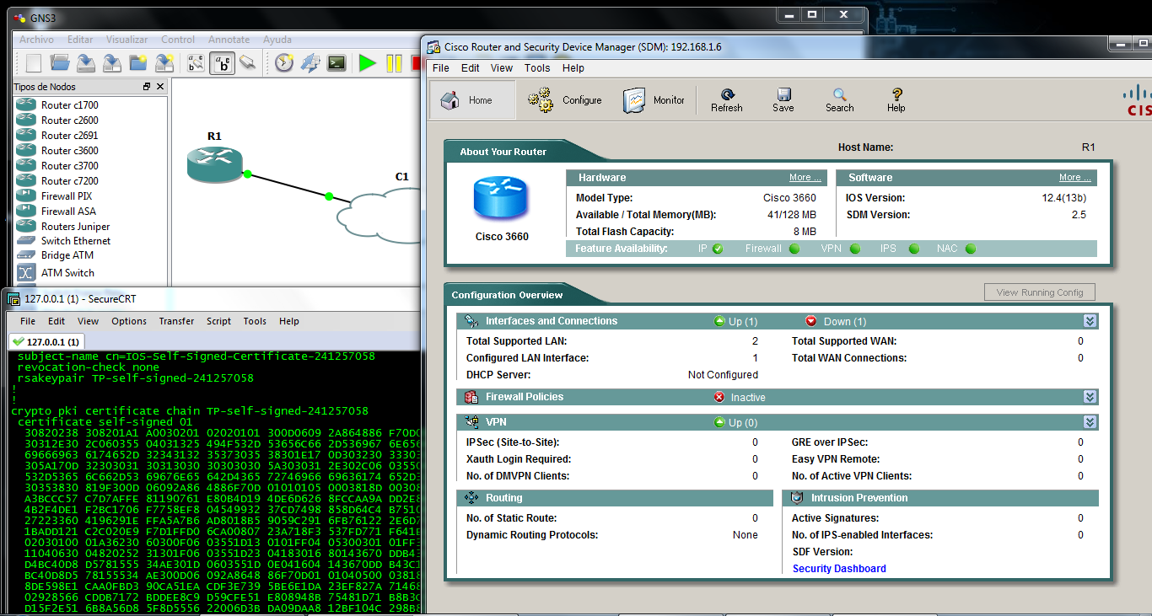Viewport: 1152px width, 616px height.
Task: Click the clock snapshot icon in GNS3 toolbar
Action: (x=284, y=63)
